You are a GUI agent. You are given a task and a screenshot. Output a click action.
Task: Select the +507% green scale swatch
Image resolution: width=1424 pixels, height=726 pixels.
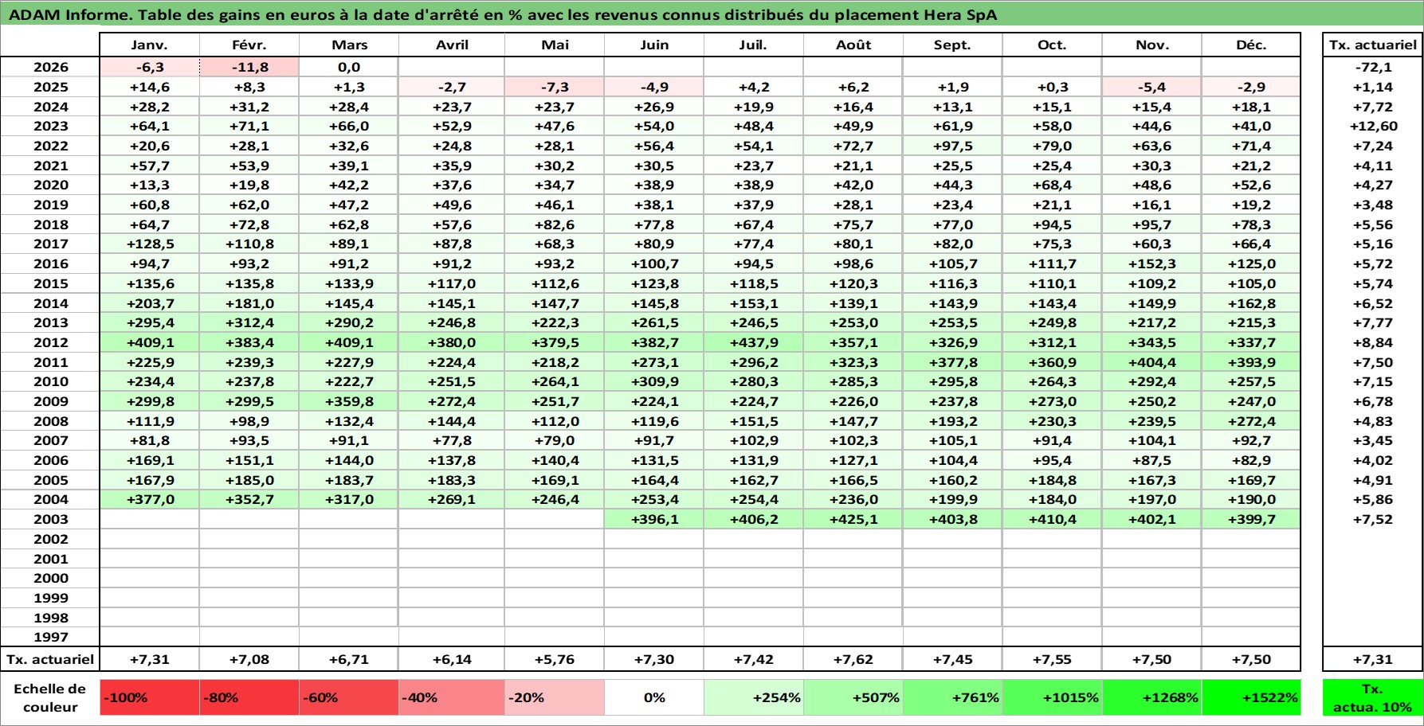853,697
